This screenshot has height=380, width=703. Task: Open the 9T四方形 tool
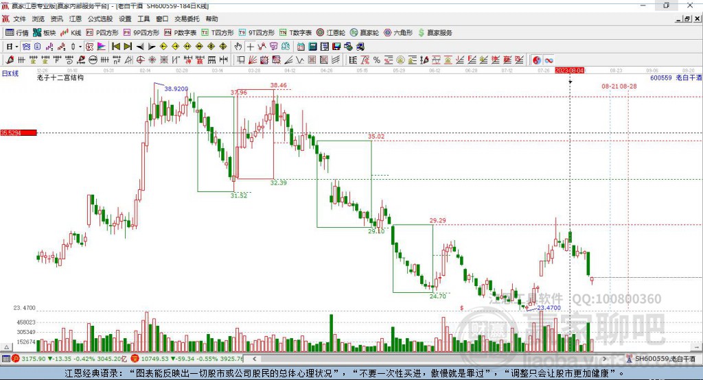(x=257, y=33)
